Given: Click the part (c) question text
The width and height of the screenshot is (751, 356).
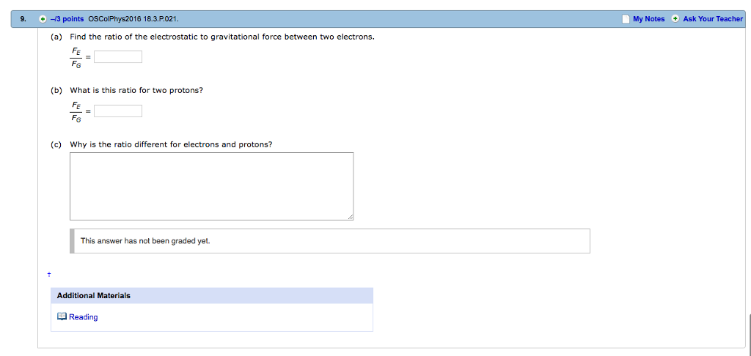Looking at the screenshot, I should 171,144.
